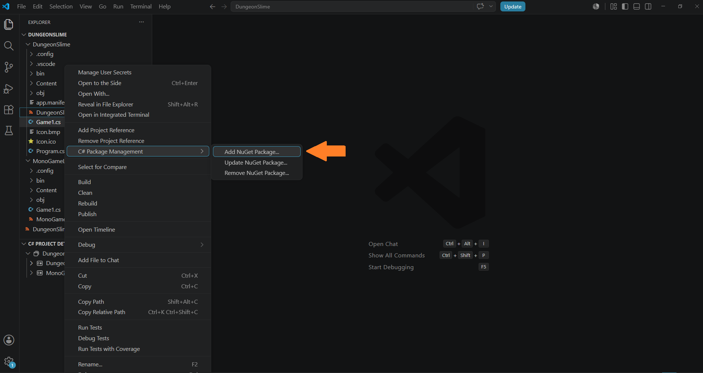Image resolution: width=703 pixels, height=373 pixels.
Task: Click Start Debugging on welcome area
Action: 391,267
